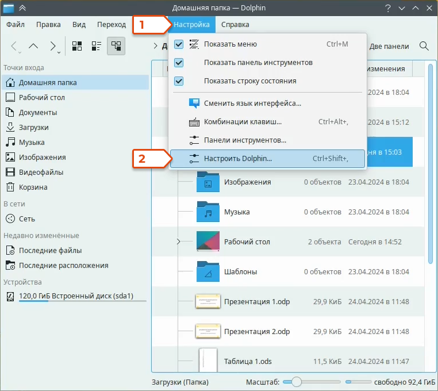This screenshot has height=391, width=438.
Task: Adjust the Масштаб zoom slider handle
Action: (297, 382)
